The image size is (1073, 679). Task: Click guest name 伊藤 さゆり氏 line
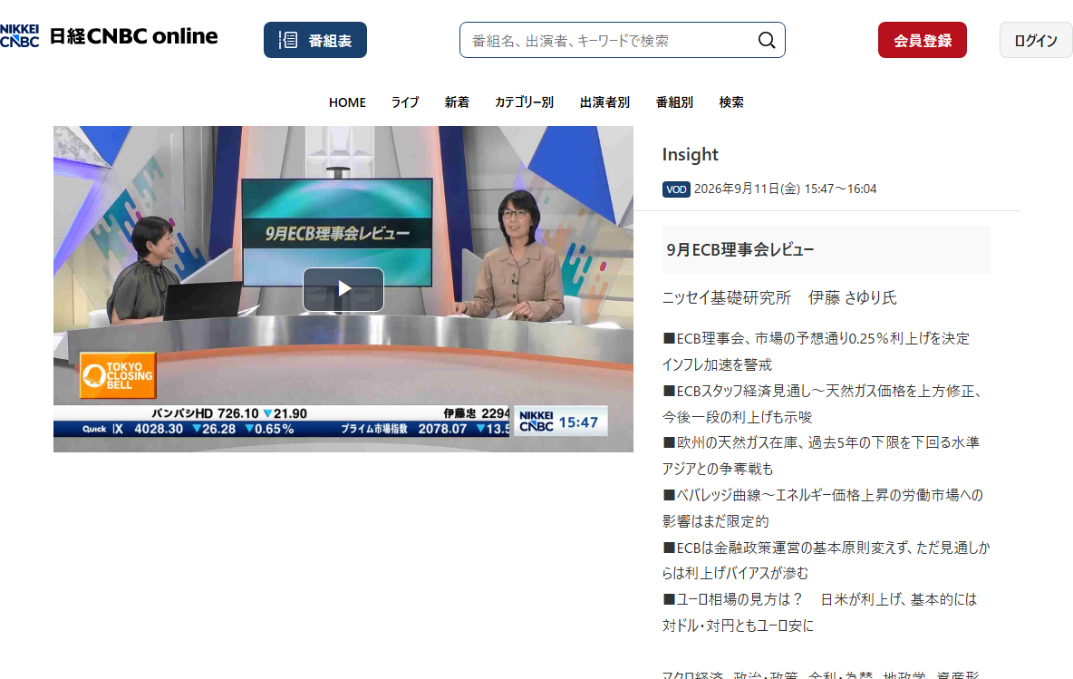(x=778, y=297)
